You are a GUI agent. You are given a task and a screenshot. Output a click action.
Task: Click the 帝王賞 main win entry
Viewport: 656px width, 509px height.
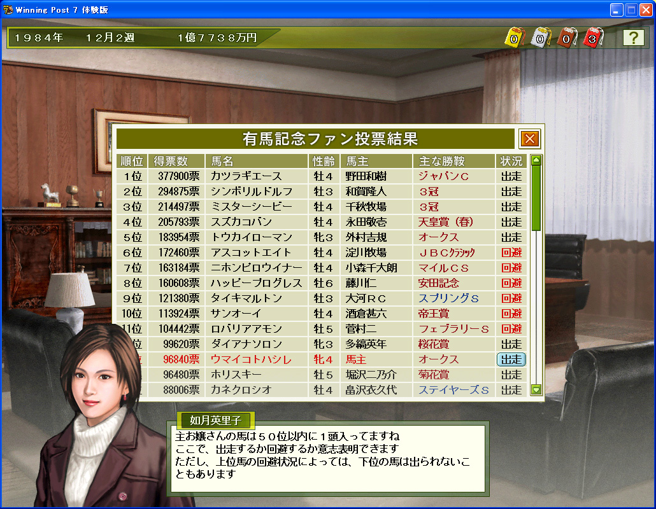coord(434,314)
